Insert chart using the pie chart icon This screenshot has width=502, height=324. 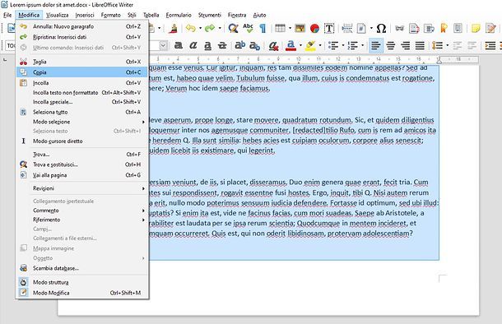(x=314, y=29)
